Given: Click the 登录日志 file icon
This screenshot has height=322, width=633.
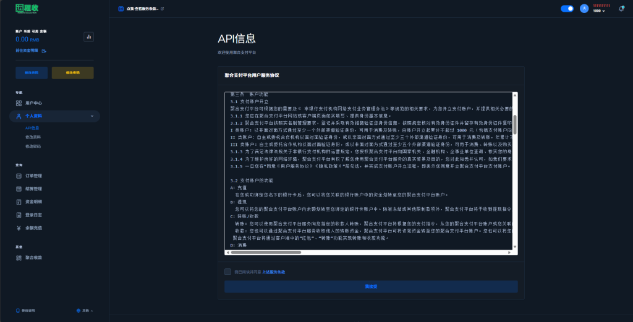Looking at the screenshot, I should pyautogui.click(x=19, y=215).
